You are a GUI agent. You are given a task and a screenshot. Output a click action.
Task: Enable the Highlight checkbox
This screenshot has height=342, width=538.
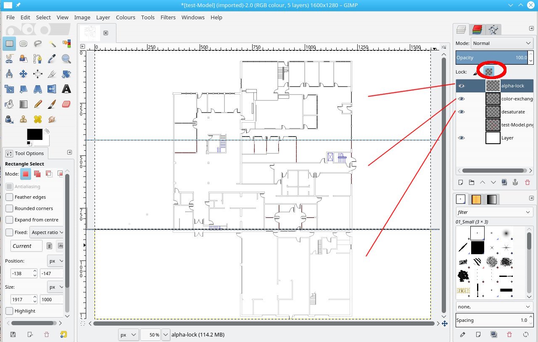pos(9,311)
